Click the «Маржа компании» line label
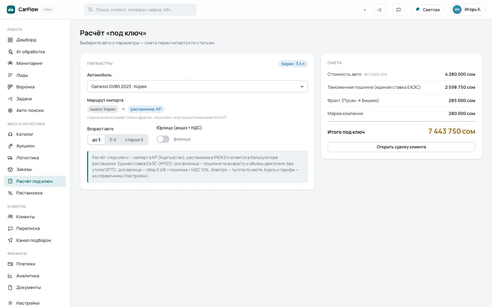This screenshot has width=492, height=307. point(345,113)
